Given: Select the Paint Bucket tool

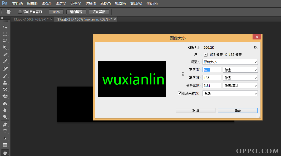Looking at the screenshot, I should [x=5, y=103].
